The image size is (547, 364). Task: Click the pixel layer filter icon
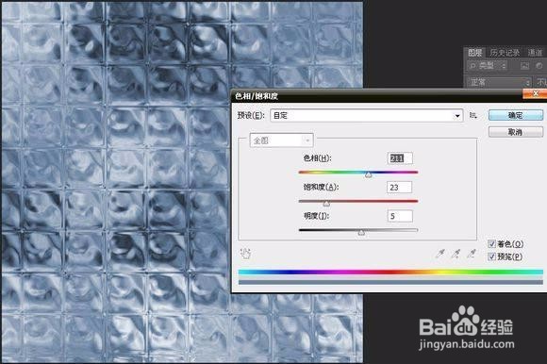coord(525,66)
